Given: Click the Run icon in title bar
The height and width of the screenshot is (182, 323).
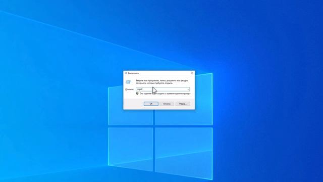Looking at the screenshot, I should (126, 73).
